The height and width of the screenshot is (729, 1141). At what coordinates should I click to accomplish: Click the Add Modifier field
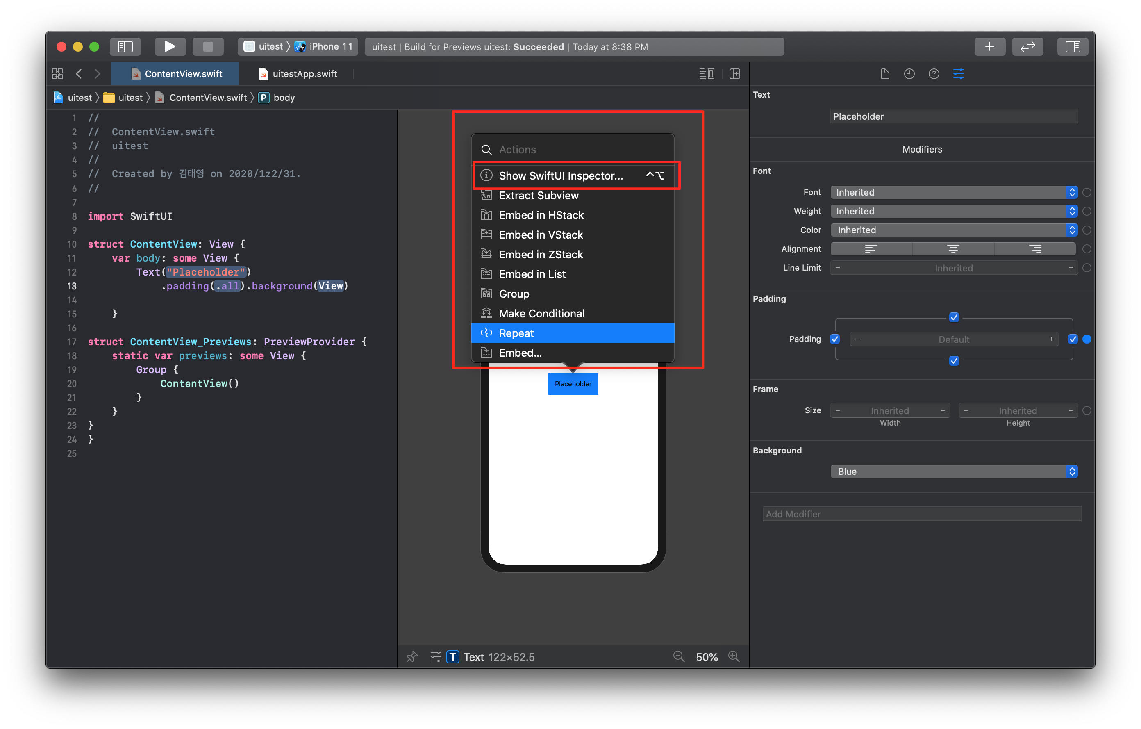922,514
